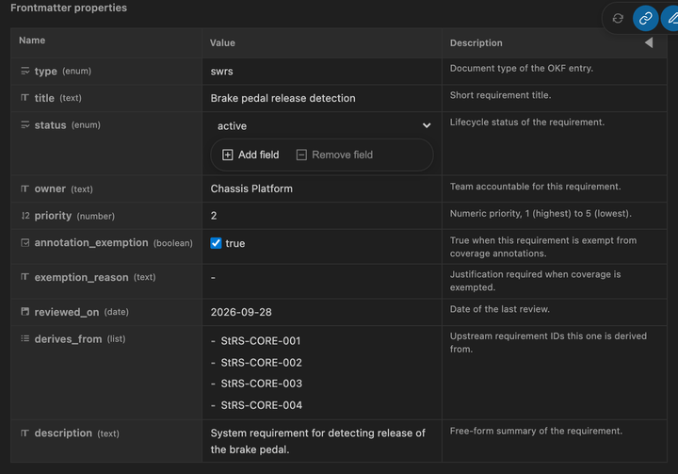Click the list icon beside derives_from
678x474 pixels.
point(25,338)
